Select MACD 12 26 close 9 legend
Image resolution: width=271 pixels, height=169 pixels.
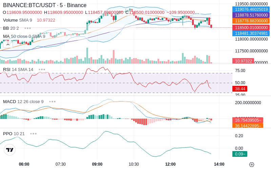(x=23, y=102)
